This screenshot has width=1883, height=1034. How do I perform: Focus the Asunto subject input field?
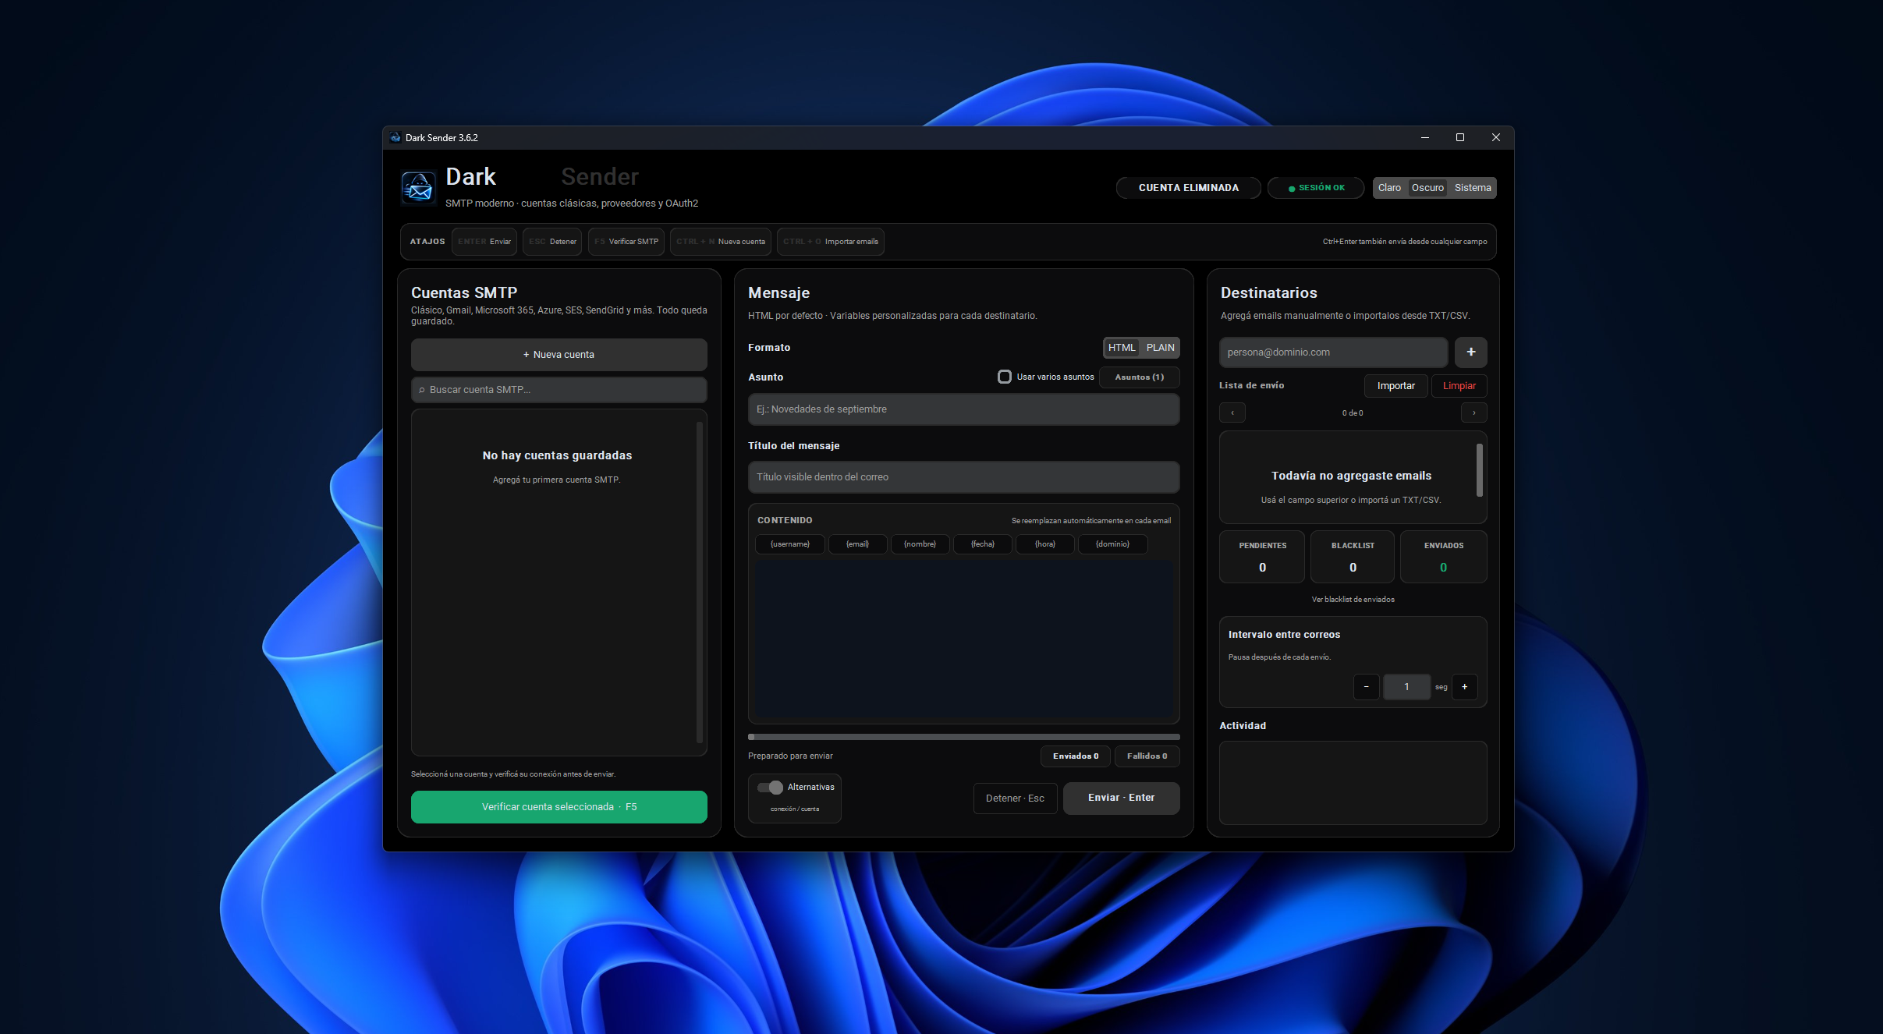[x=963, y=409]
